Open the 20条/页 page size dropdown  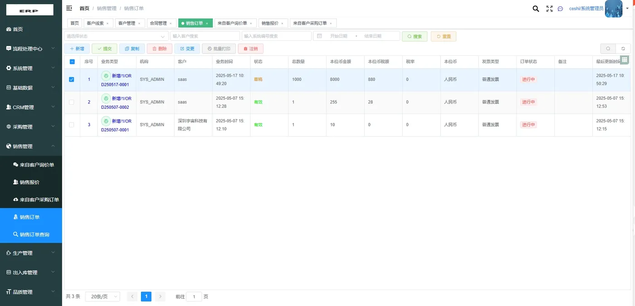pos(103,296)
